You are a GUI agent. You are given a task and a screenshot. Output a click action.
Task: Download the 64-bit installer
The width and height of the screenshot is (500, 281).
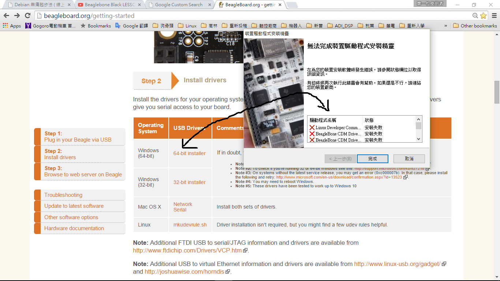[190, 153]
